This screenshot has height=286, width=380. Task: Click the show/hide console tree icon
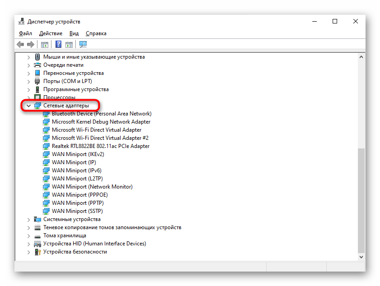pyautogui.click(x=44, y=44)
